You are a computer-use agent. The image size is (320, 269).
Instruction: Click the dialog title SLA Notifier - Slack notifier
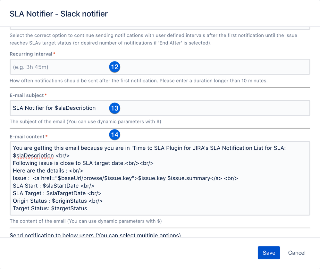coord(58,14)
